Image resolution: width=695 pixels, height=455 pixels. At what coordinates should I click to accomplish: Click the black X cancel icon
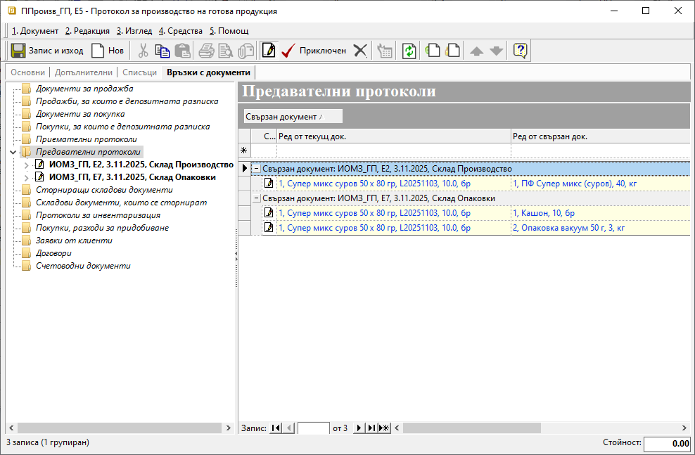point(360,51)
